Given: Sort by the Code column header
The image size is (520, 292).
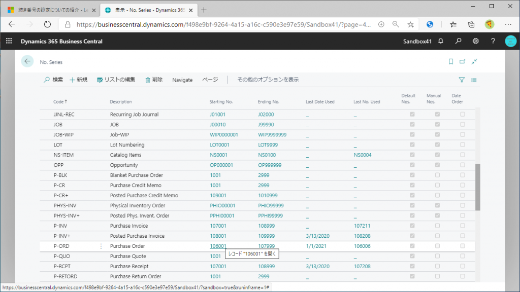Looking at the screenshot, I should [x=60, y=101].
